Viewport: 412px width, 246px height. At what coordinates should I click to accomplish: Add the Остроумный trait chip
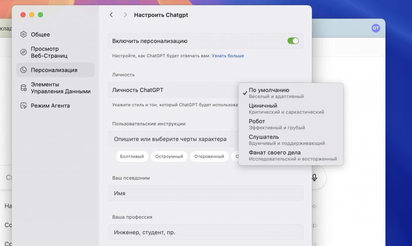[169, 157]
